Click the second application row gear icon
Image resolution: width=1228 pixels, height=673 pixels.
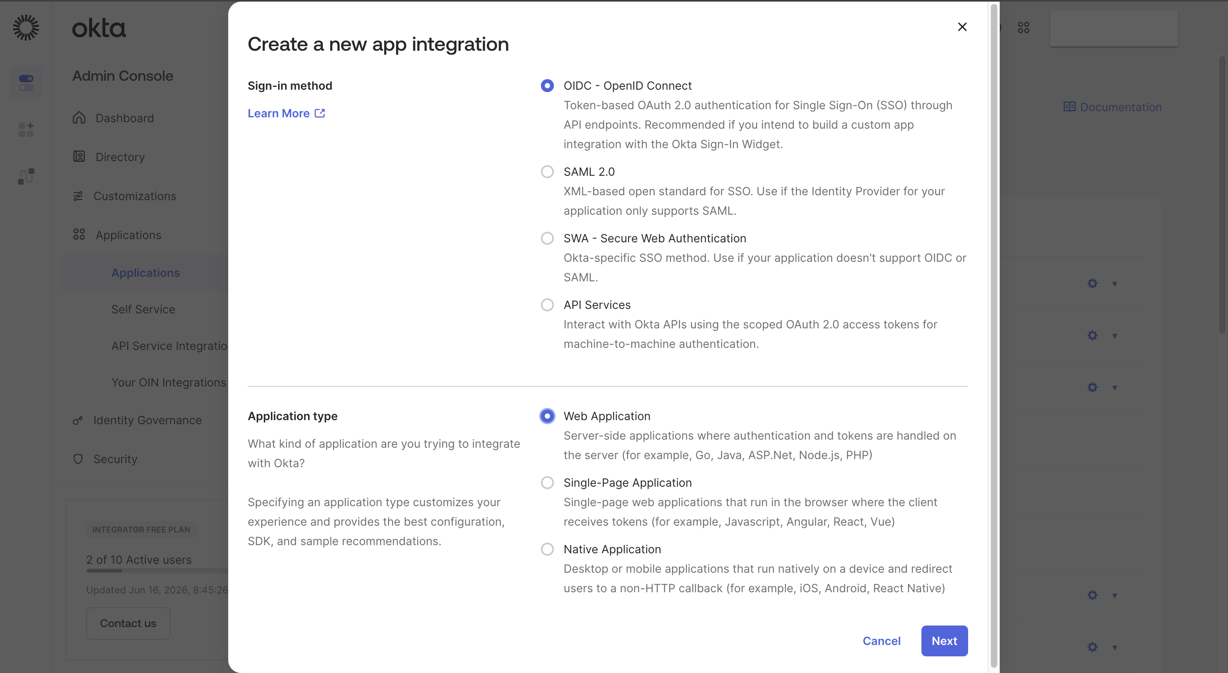(x=1092, y=336)
